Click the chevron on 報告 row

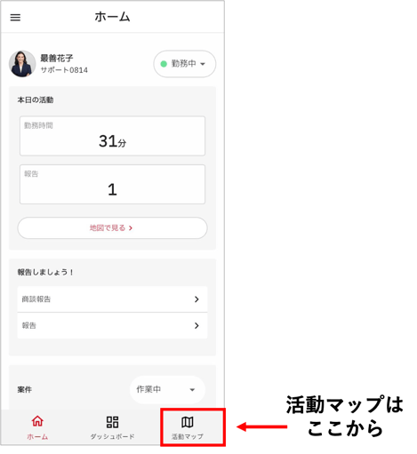coord(196,326)
